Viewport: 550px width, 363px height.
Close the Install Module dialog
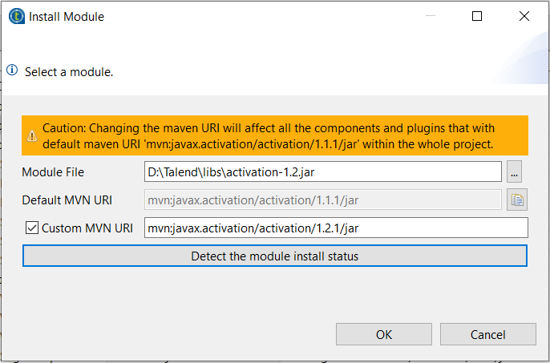(x=524, y=16)
